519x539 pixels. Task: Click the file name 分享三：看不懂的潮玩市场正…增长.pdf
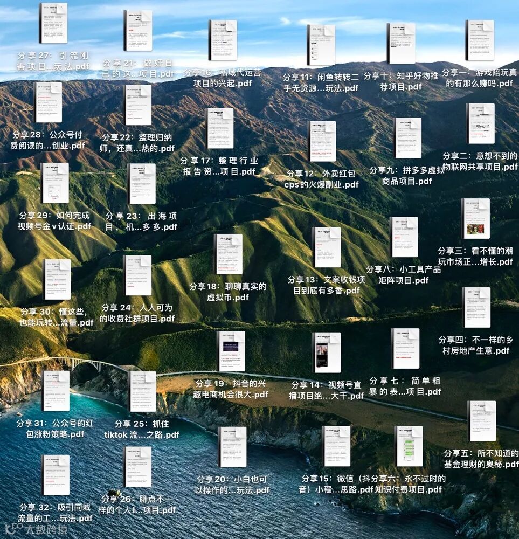pos(476,257)
